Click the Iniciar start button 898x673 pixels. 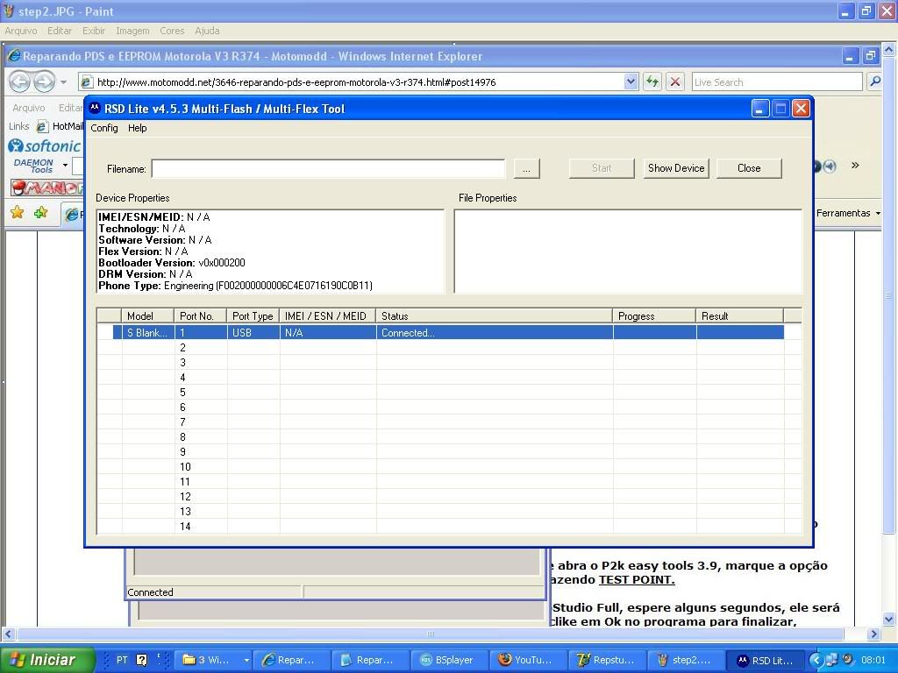click(x=47, y=660)
